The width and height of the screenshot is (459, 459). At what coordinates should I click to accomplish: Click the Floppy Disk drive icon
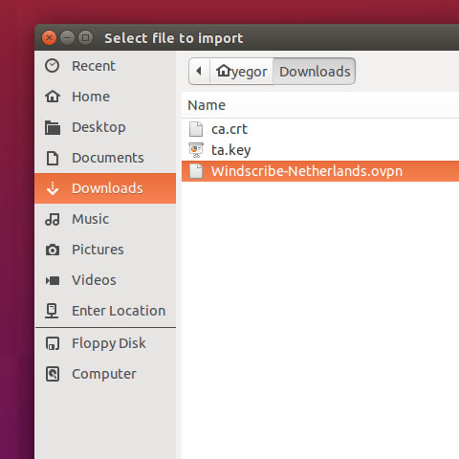click(53, 343)
